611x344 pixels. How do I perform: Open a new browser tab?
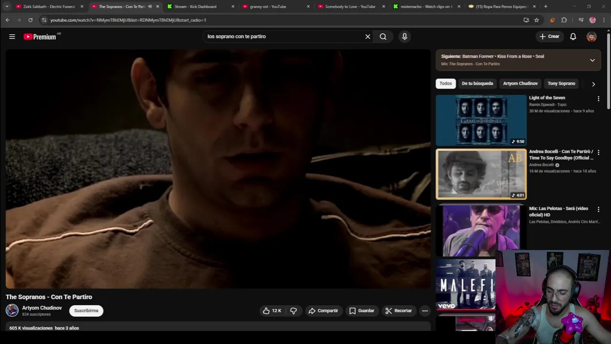[x=546, y=7]
